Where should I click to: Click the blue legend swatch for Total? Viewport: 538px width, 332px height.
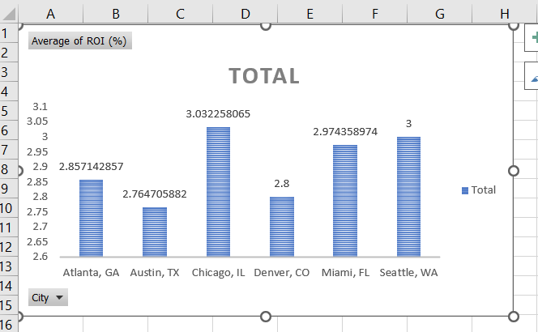[465, 190]
